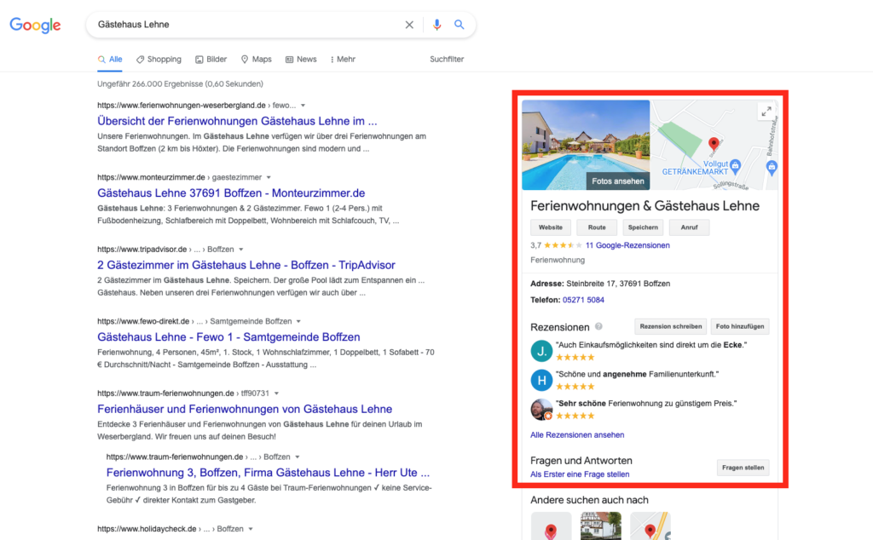Click the Route button
873x540 pixels.
[597, 227]
